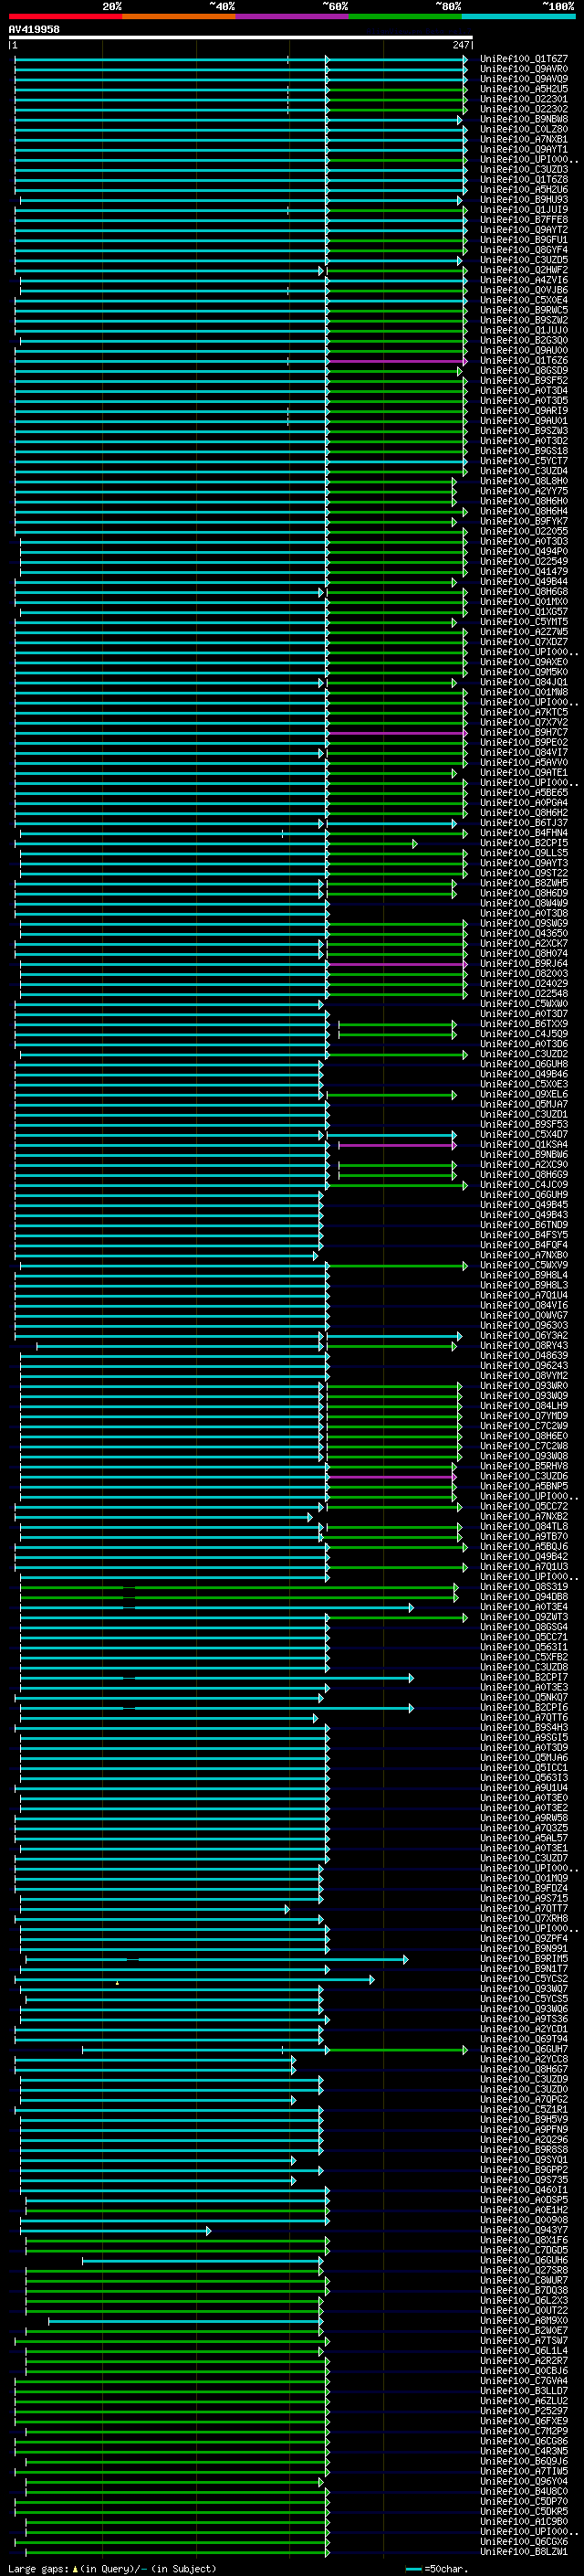Open the UniRef100_Q6Y3A2 entry
This screenshot has width=584, height=2576.
click(523, 1335)
